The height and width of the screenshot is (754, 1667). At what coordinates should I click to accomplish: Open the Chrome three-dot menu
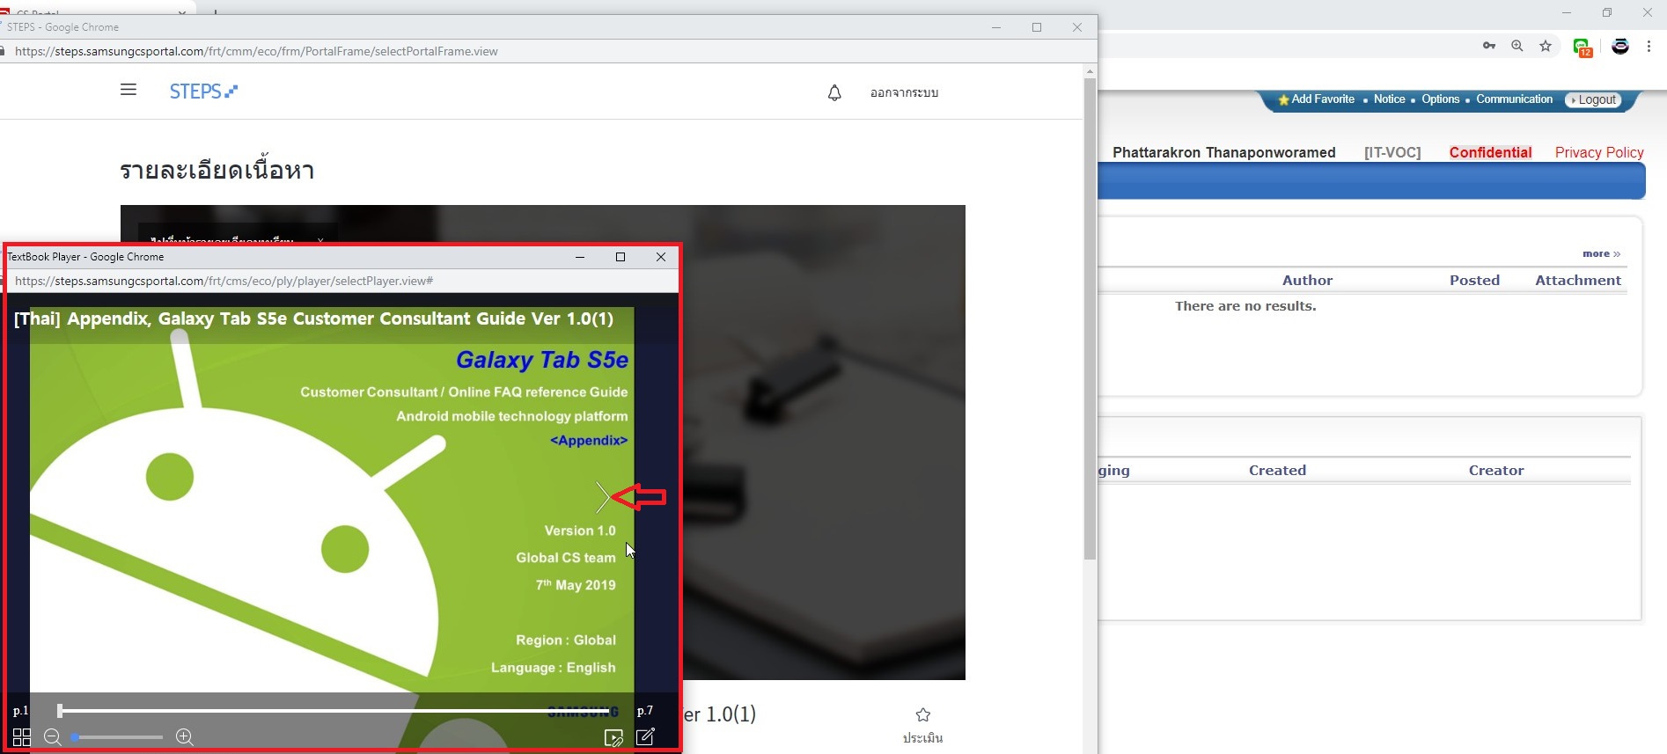[1649, 46]
